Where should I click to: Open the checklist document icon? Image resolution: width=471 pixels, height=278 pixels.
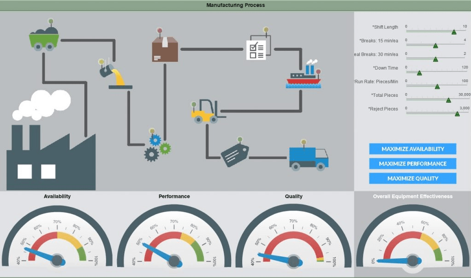click(259, 47)
